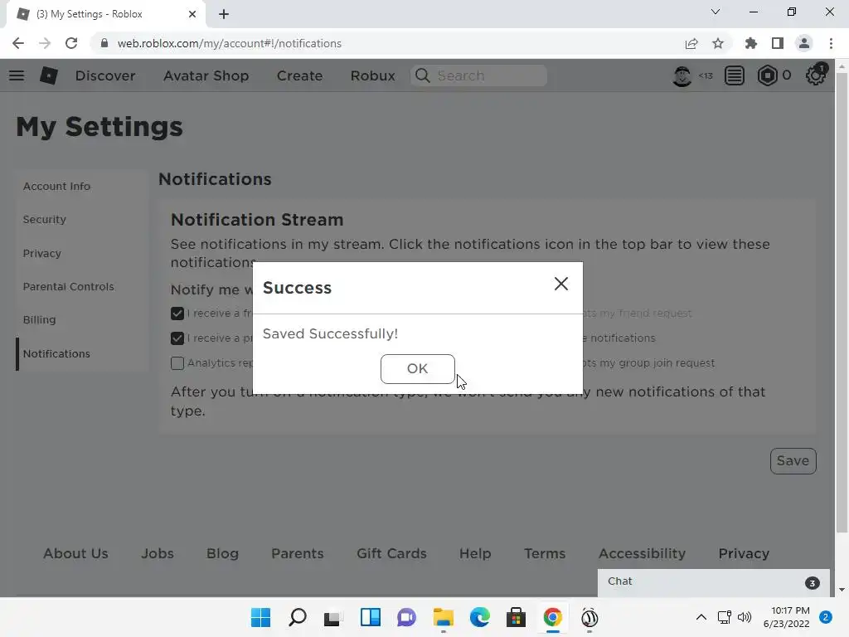The width and height of the screenshot is (849, 637).
Task: Open Task View on the taskbar
Action: tap(333, 617)
